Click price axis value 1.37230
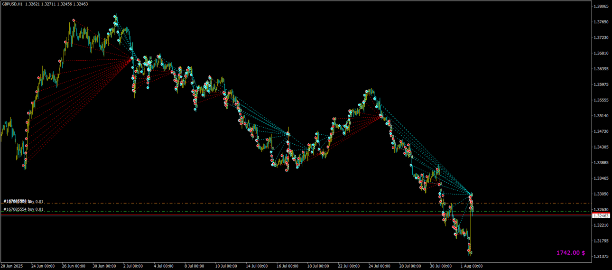Screen dimensions: 612x270 [601, 37]
